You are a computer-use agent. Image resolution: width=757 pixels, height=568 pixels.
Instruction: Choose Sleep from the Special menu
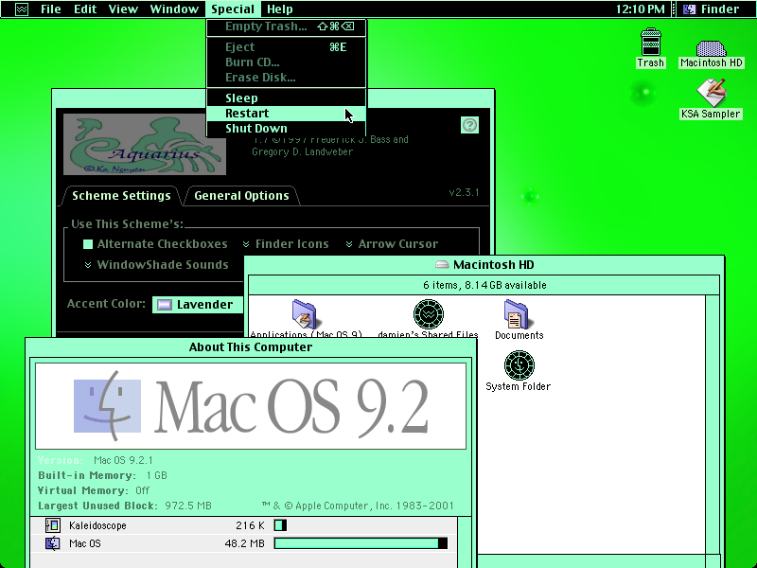click(287, 98)
